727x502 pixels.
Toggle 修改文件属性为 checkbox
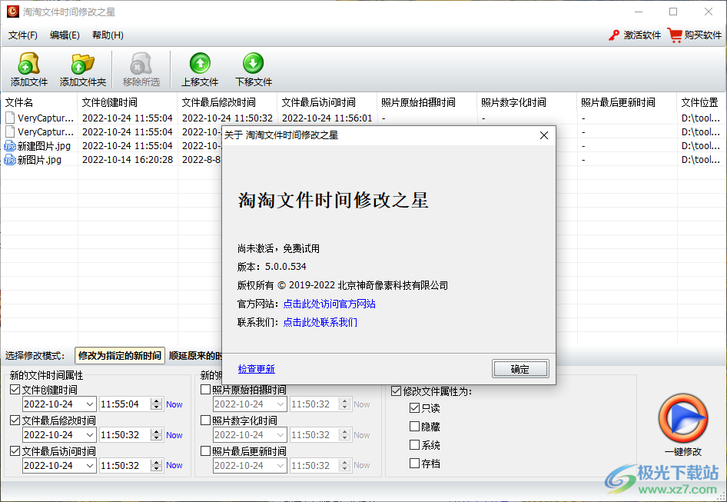[x=396, y=391]
